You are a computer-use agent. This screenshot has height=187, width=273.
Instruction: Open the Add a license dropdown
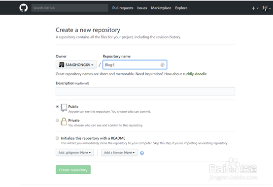[x=119, y=153]
